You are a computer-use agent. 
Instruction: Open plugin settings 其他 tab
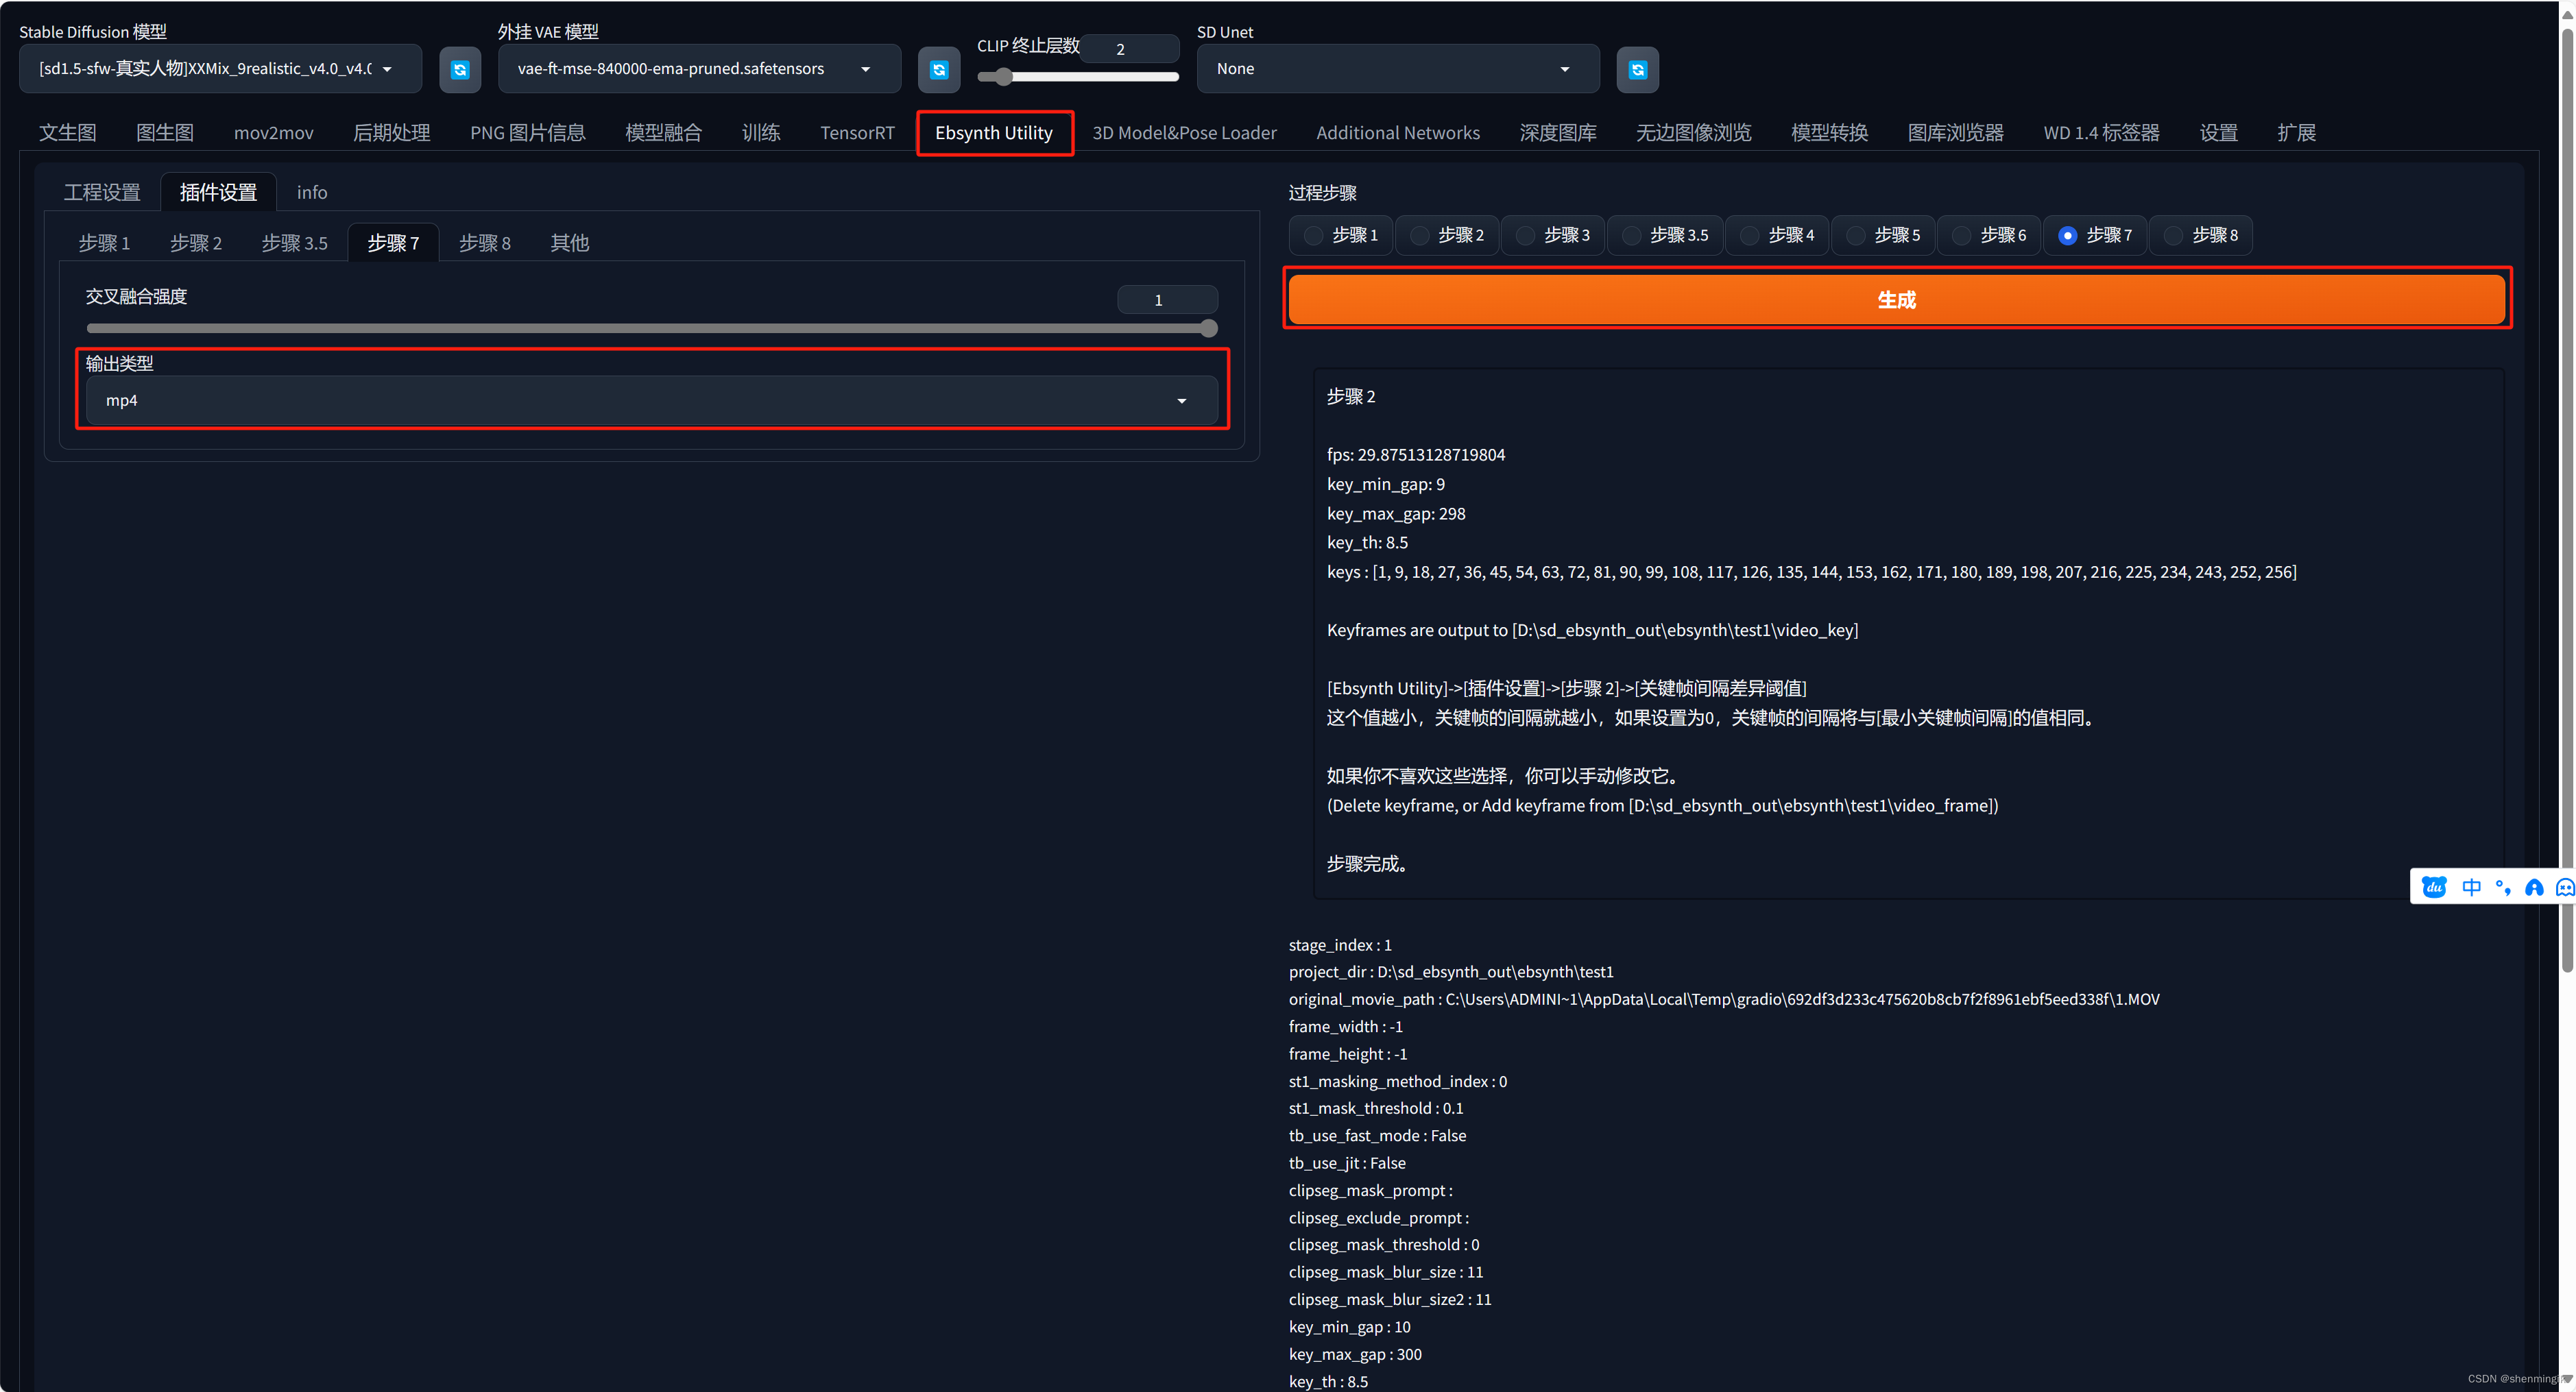point(570,243)
